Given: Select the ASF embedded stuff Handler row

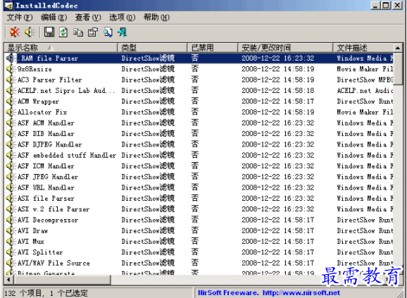Looking at the screenshot, I should 199,155.
